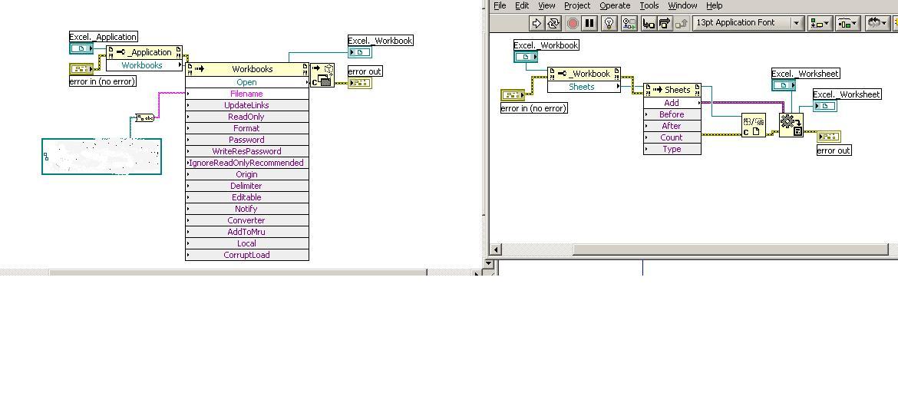Select the Filename parameter row
Viewport: 898px width, 393px height.
click(247, 94)
